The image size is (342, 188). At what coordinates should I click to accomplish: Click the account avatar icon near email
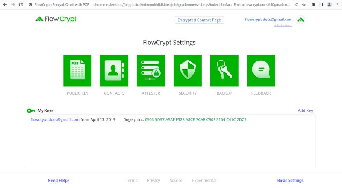pyautogui.click(x=301, y=20)
